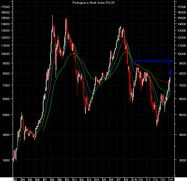Select the right-axis "10000" price label

click(x=182, y=54)
